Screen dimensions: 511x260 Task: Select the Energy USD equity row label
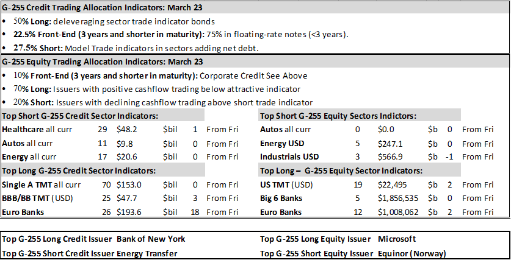282,143
